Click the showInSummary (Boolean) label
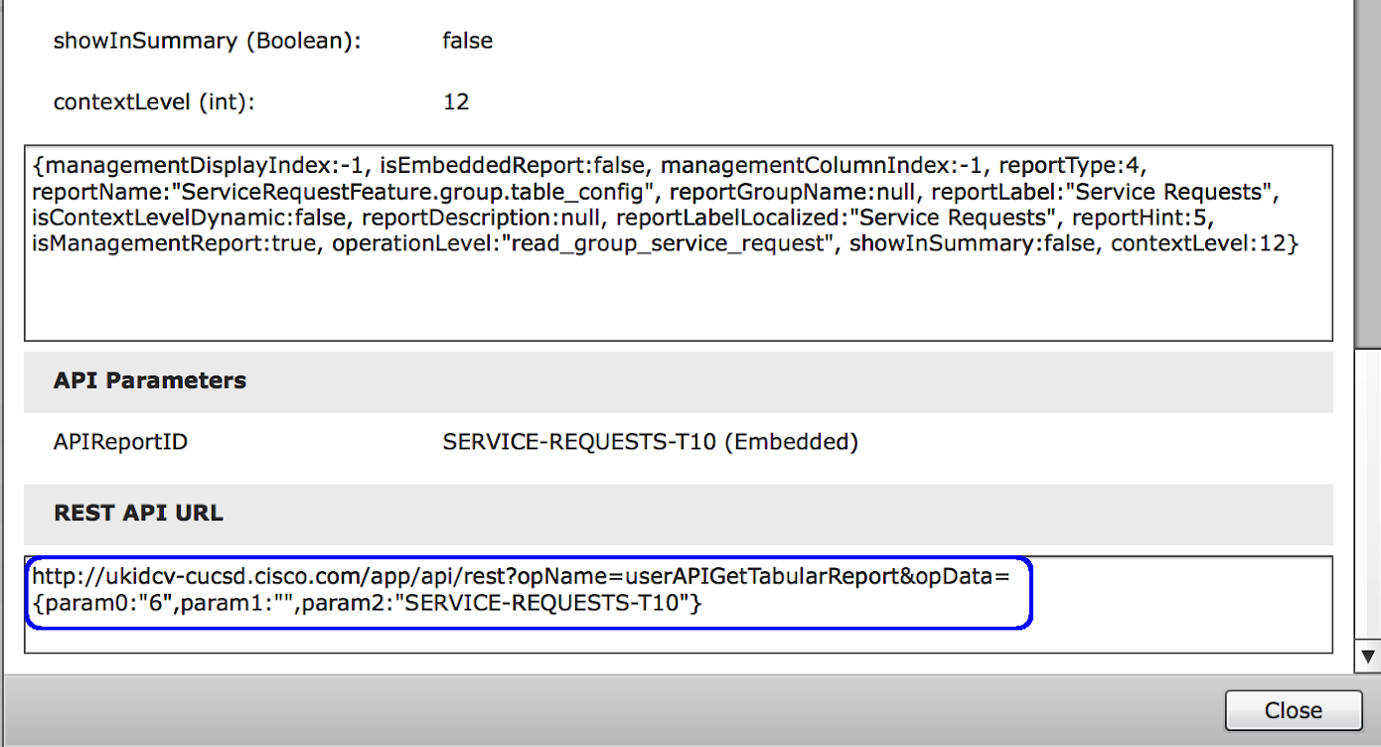Screen dimensions: 1381x747 point(207,41)
